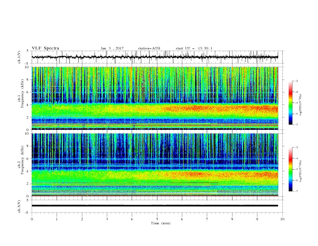
Task: Click the "station=ATH" header text
Action: (x=149, y=48)
